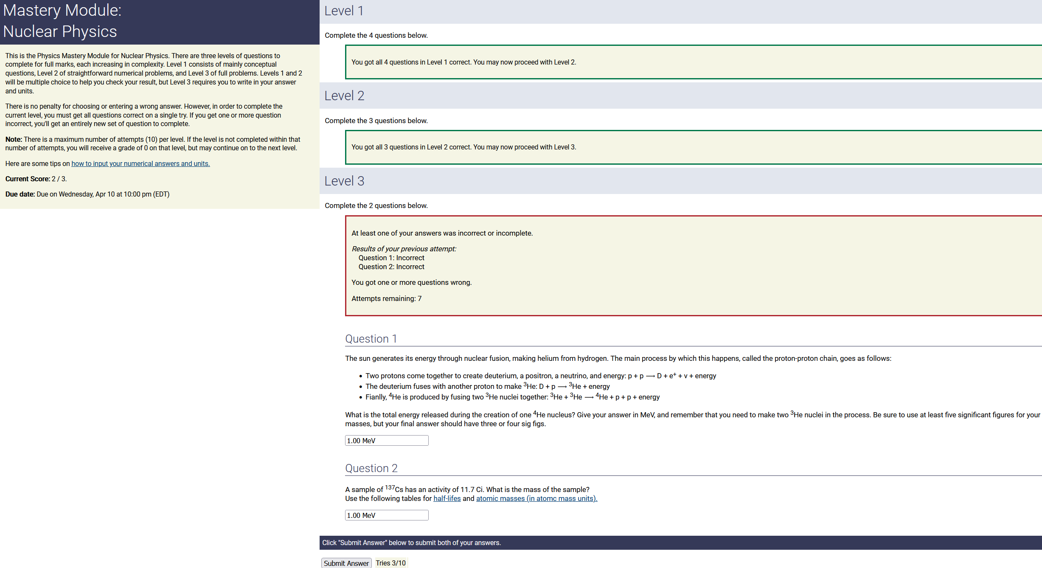Click the Attempts remaining: 7 text

(x=386, y=298)
